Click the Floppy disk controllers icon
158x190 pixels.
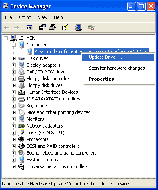(21, 79)
